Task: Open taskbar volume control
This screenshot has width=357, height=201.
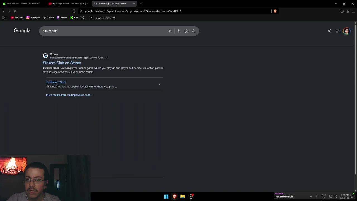Action: [x=335, y=197]
